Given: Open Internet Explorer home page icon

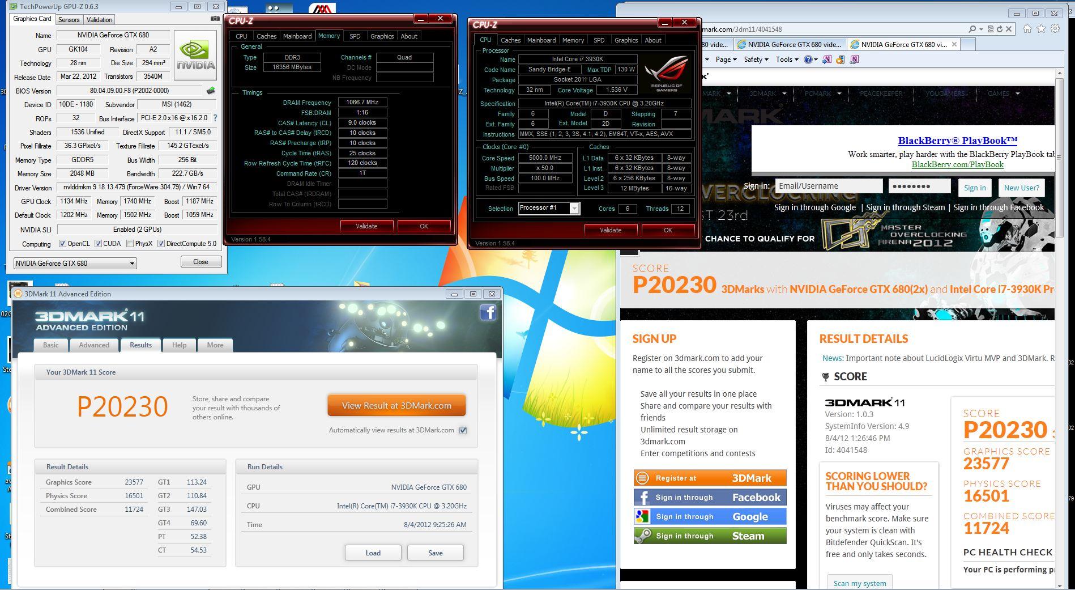Looking at the screenshot, I should (1027, 29).
